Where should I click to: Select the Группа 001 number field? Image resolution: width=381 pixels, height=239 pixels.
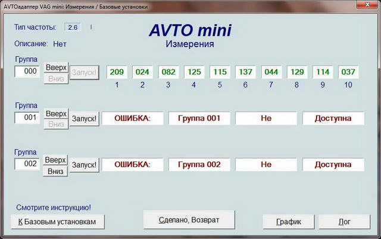point(28,118)
